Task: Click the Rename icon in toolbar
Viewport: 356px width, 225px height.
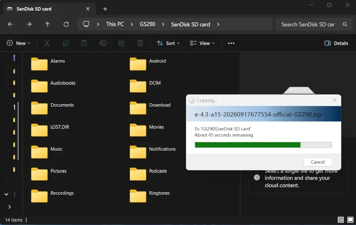Action: [x=103, y=43]
